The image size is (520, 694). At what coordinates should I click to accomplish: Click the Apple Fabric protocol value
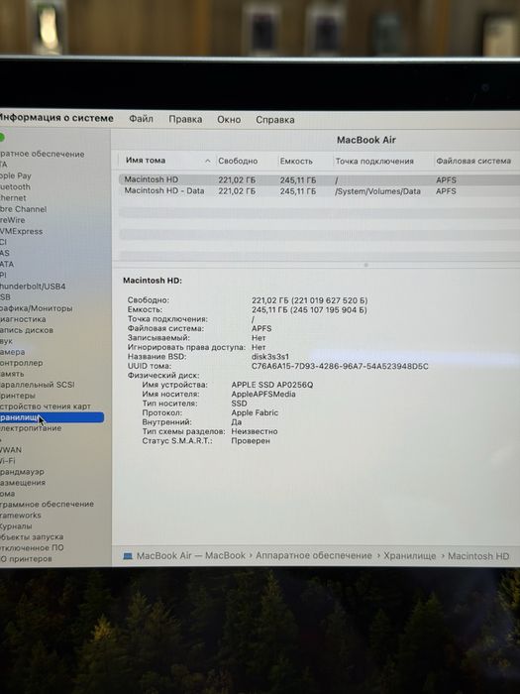point(255,412)
